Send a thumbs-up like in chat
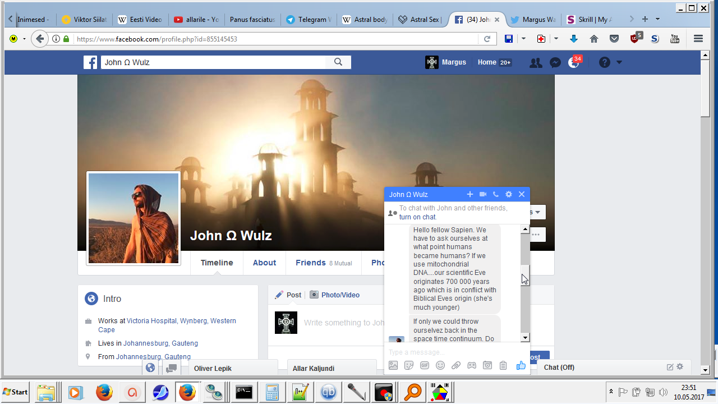This screenshot has height=404, width=718. point(521,365)
